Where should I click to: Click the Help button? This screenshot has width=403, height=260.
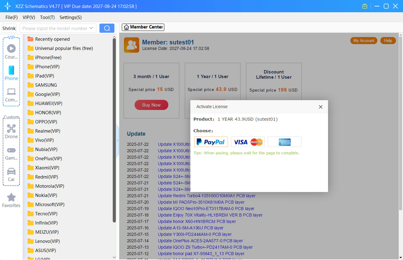(388, 40)
